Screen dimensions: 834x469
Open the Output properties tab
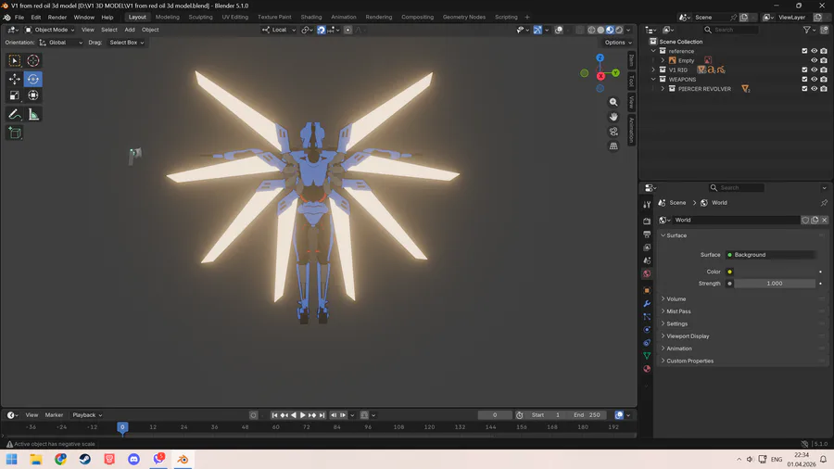(647, 234)
